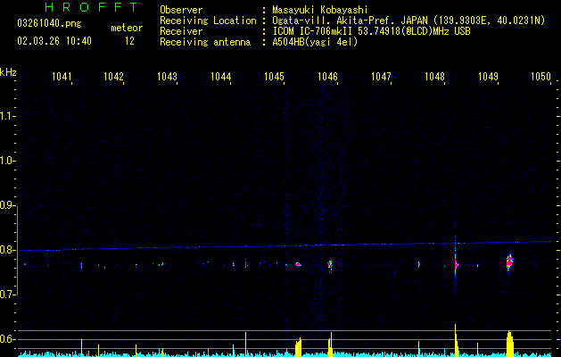Click the Receiving Location label
This screenshot has width=561, height=357.
[208, 21]
